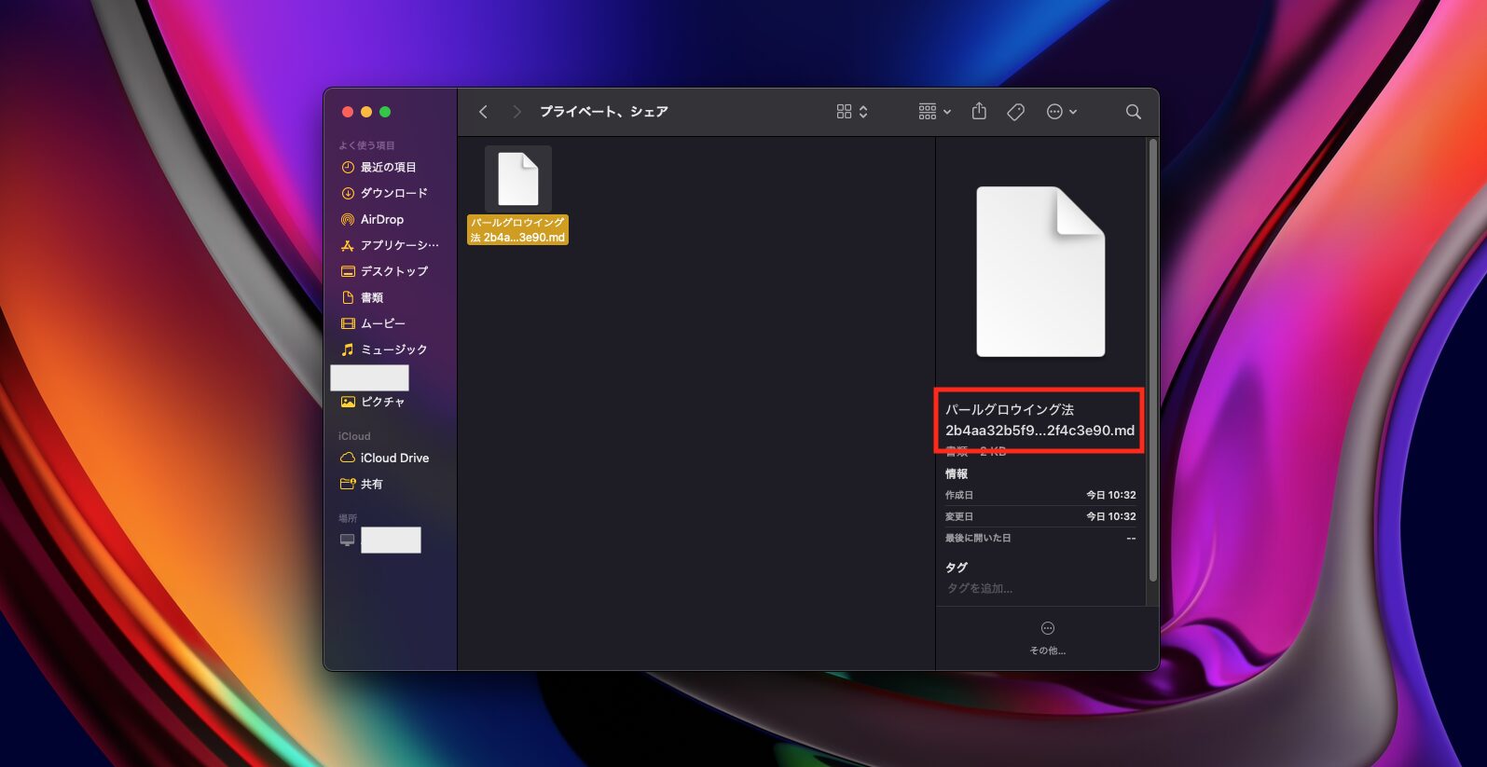Click the music note icon beside ミュージック
This screenshot has height=767, width=1487.
pos(348,349)
